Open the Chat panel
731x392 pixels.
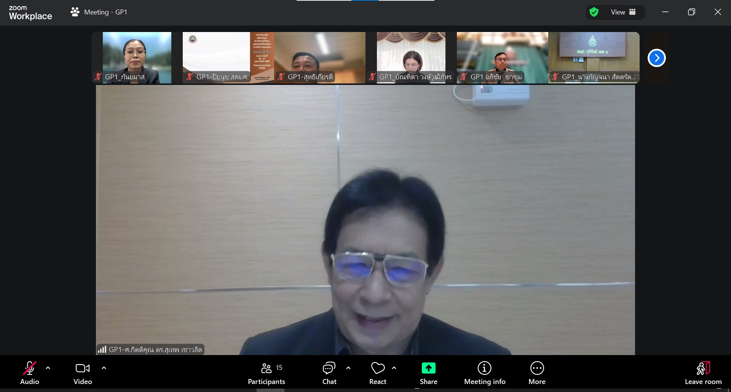click(329, 368)
